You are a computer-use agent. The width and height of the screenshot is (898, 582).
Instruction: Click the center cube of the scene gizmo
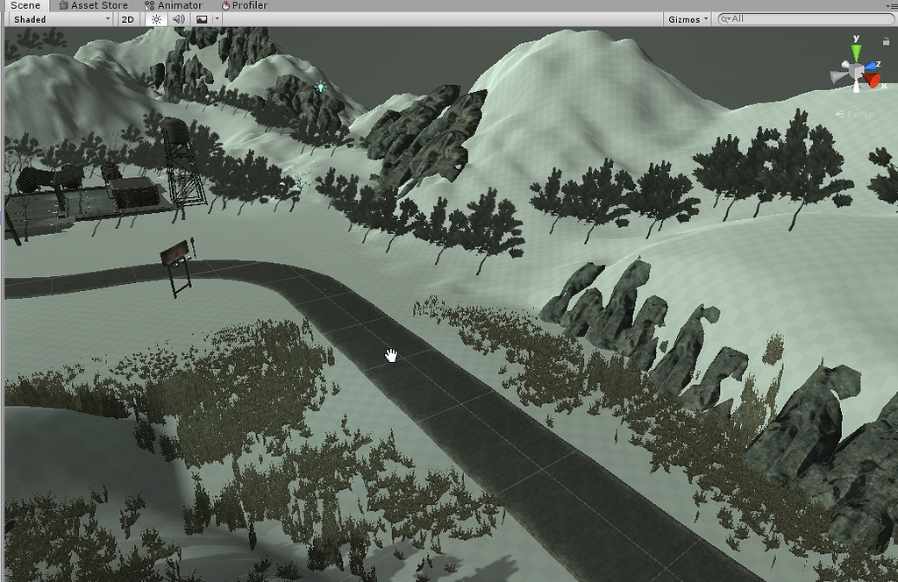tap(855, 68)
